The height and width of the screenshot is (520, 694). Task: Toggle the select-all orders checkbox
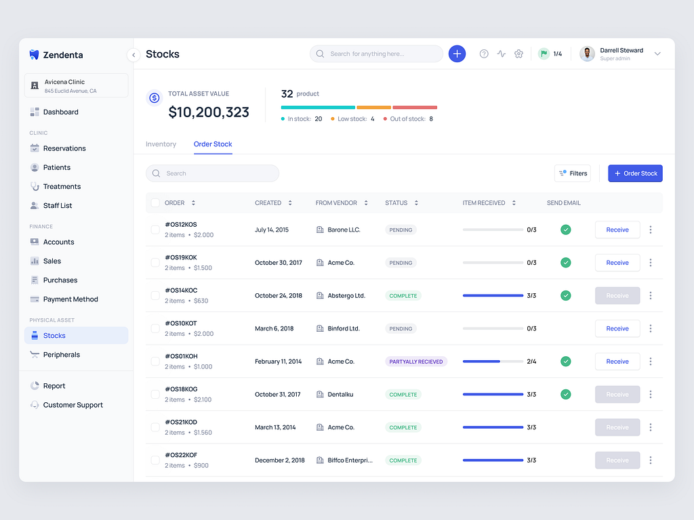click(x=155, y=203)
